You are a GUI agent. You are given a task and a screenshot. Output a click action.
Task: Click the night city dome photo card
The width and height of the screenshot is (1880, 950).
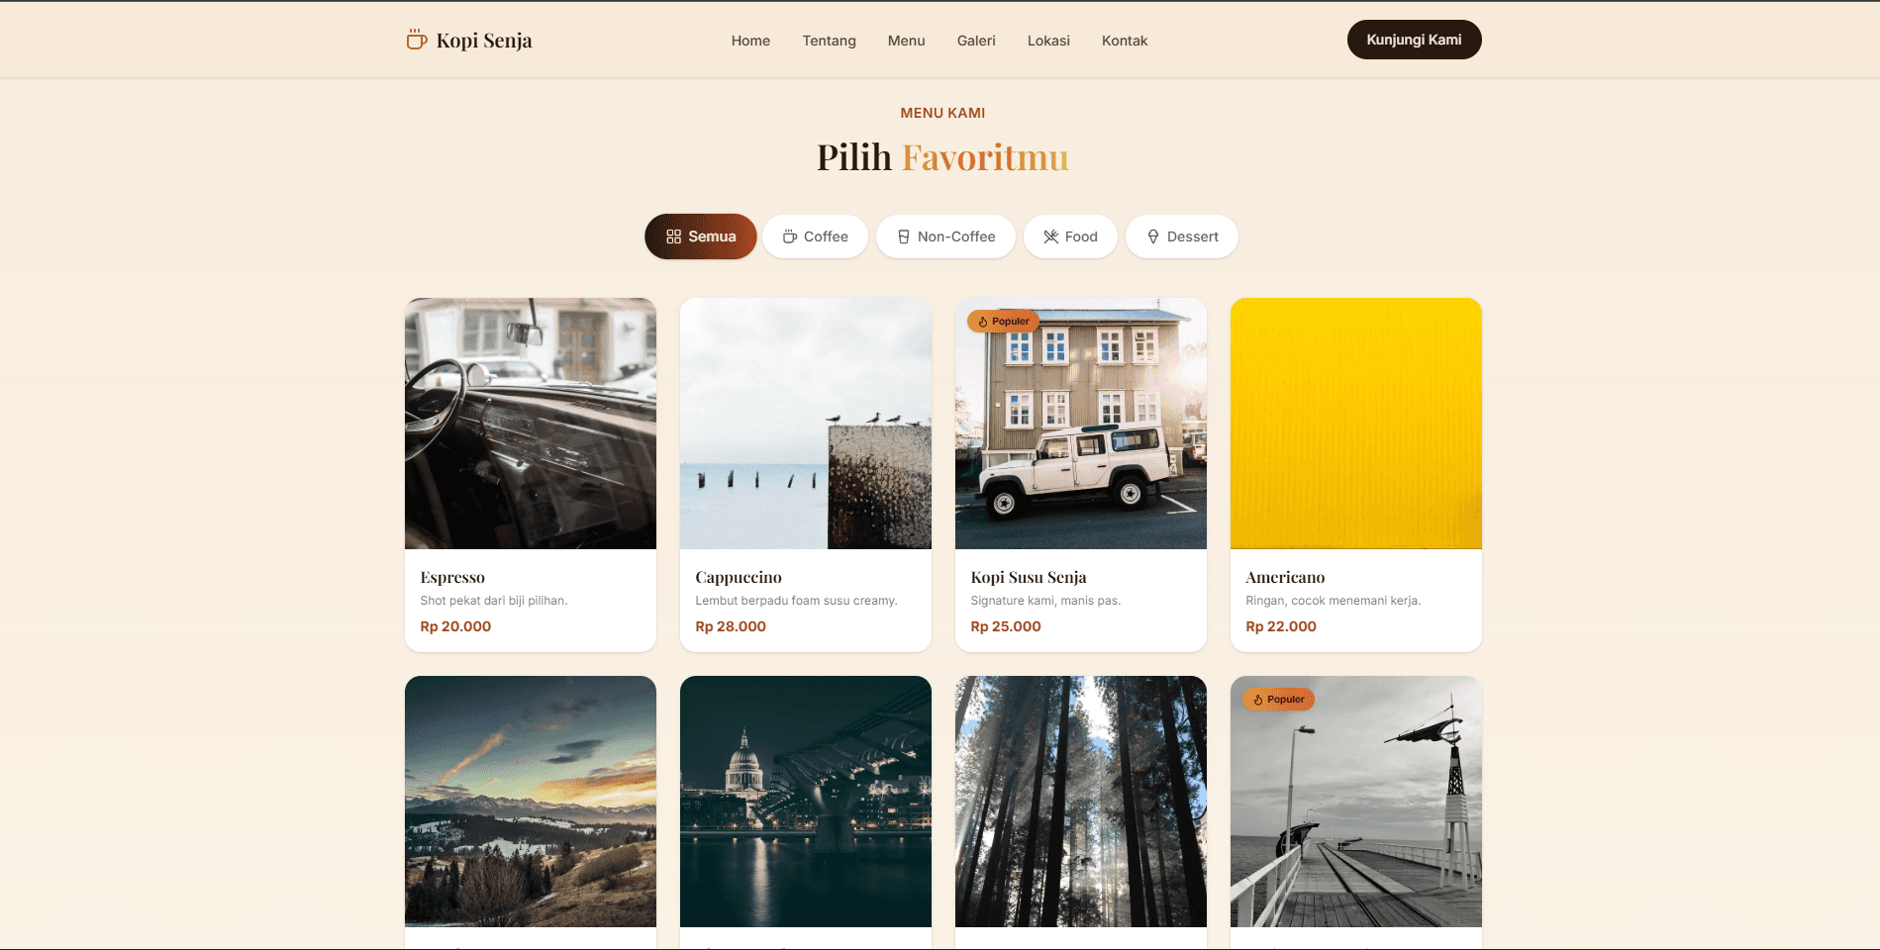tap(806, 802)
